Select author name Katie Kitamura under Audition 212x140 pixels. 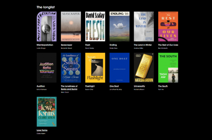(x=42, y=89)
